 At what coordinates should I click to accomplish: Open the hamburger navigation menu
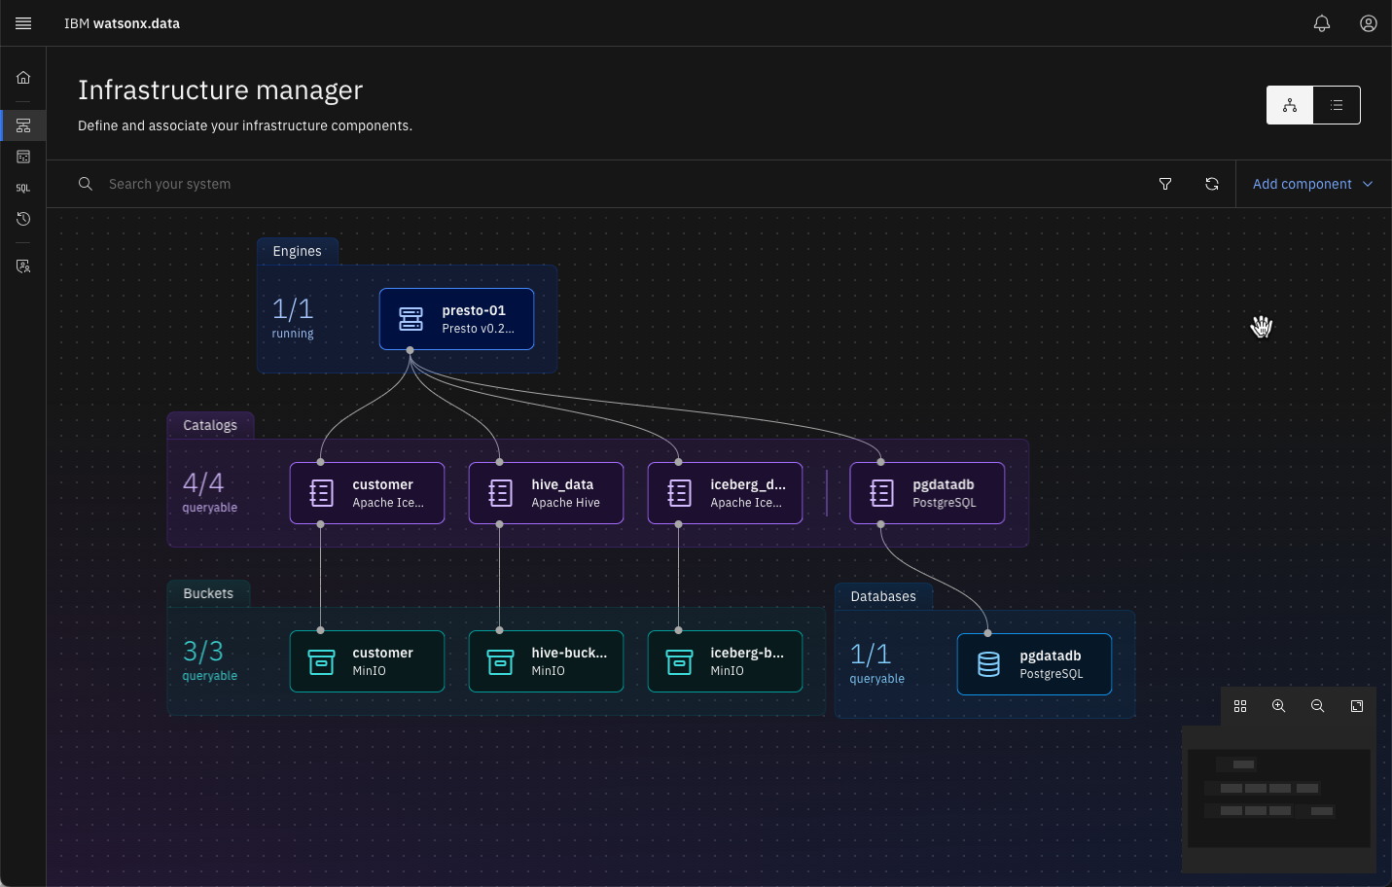coord(23,23)
